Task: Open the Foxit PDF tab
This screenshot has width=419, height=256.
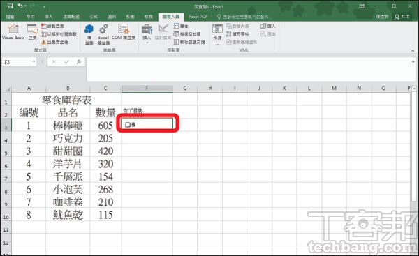Action: click(x=198, y=17)
